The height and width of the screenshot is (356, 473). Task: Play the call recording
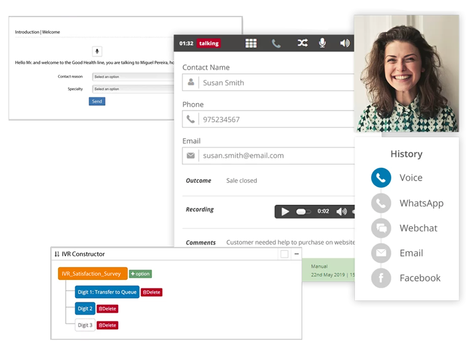(286, 212)
